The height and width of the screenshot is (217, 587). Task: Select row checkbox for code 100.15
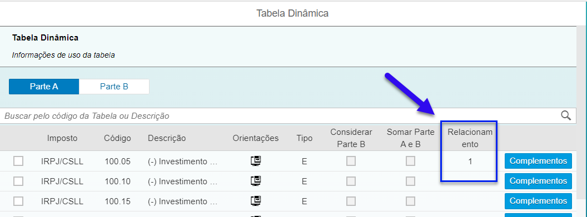click(18, 201)
